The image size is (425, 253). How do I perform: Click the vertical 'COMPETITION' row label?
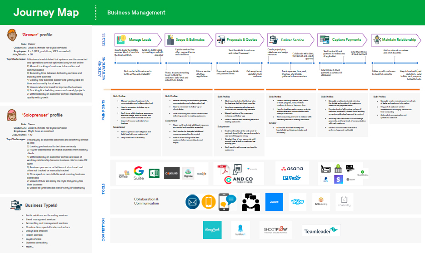coord(103,230)
